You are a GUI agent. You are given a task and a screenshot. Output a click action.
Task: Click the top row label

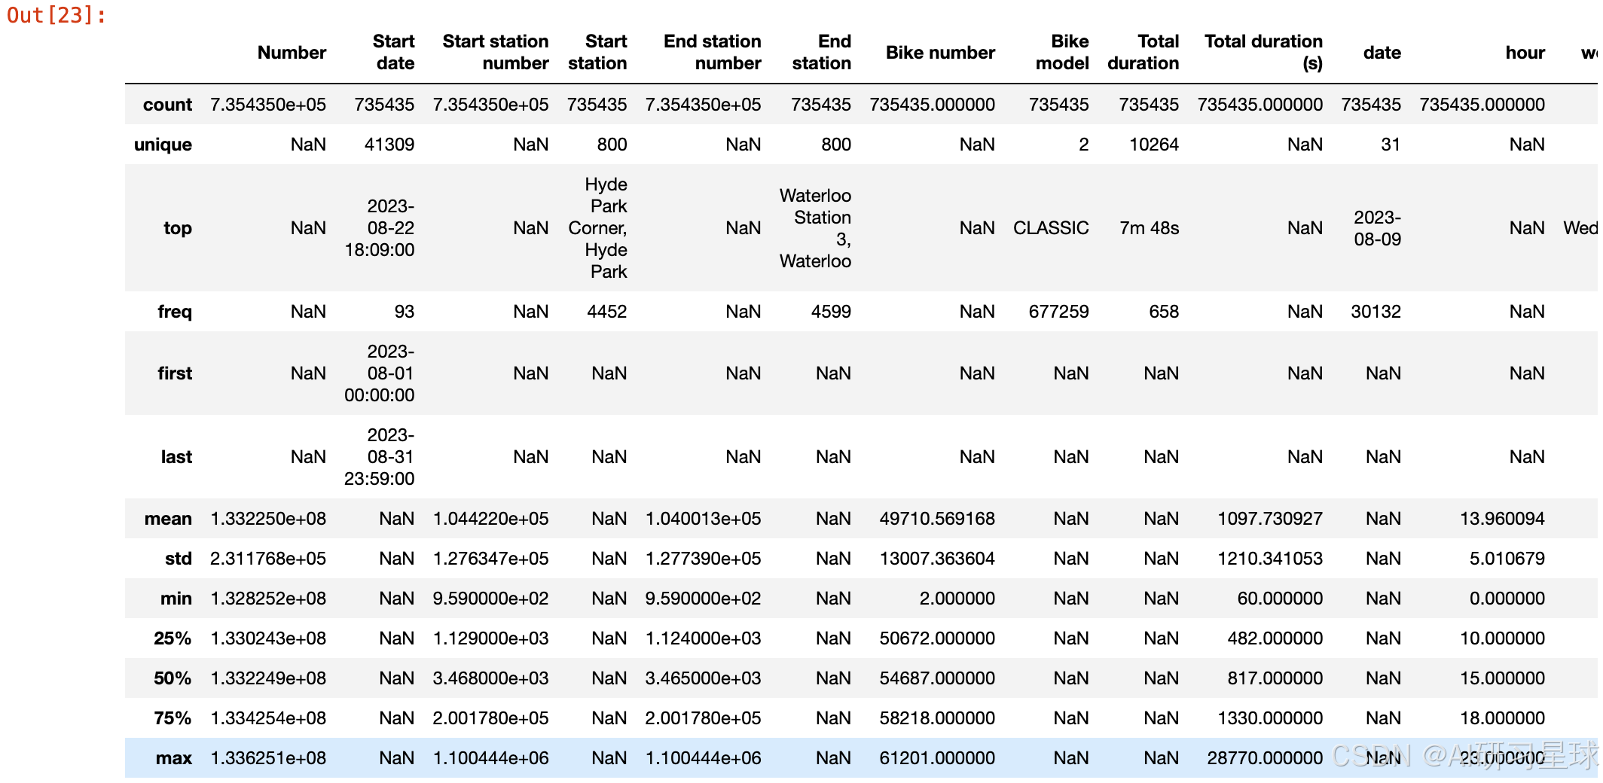(x=178, y=228)
